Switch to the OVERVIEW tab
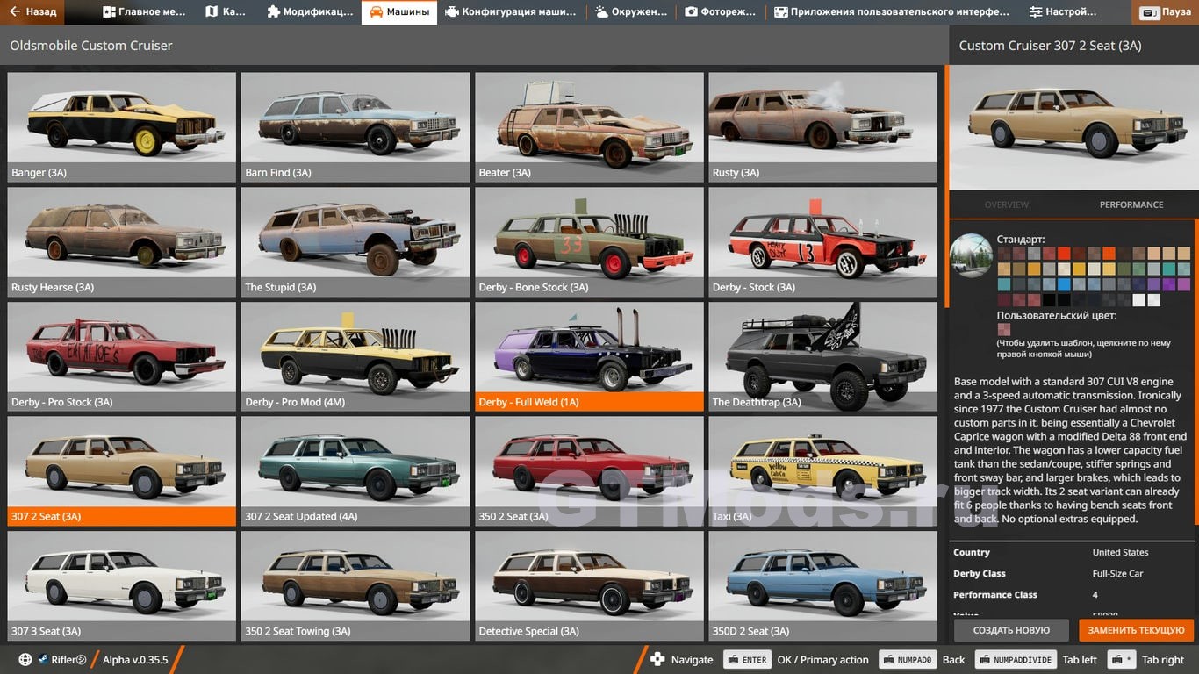This screenshot has width=1199, height=674. point(1006,204)
